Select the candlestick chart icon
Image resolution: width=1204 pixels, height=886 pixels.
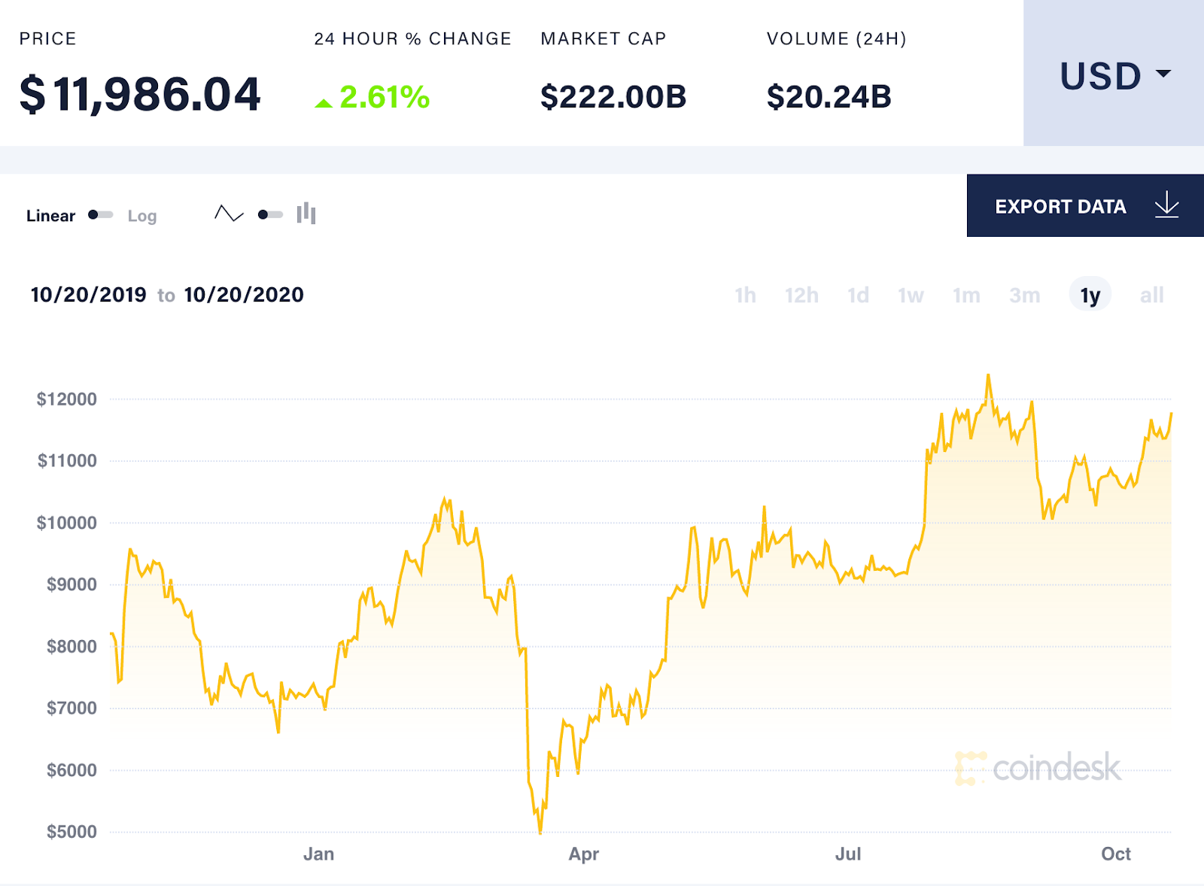[306, 214]
